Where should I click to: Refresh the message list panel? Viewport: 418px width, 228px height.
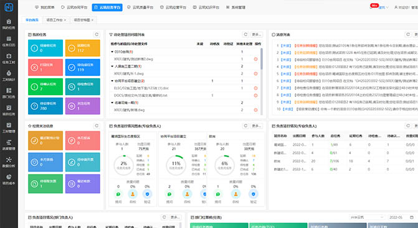pos(408,35)
